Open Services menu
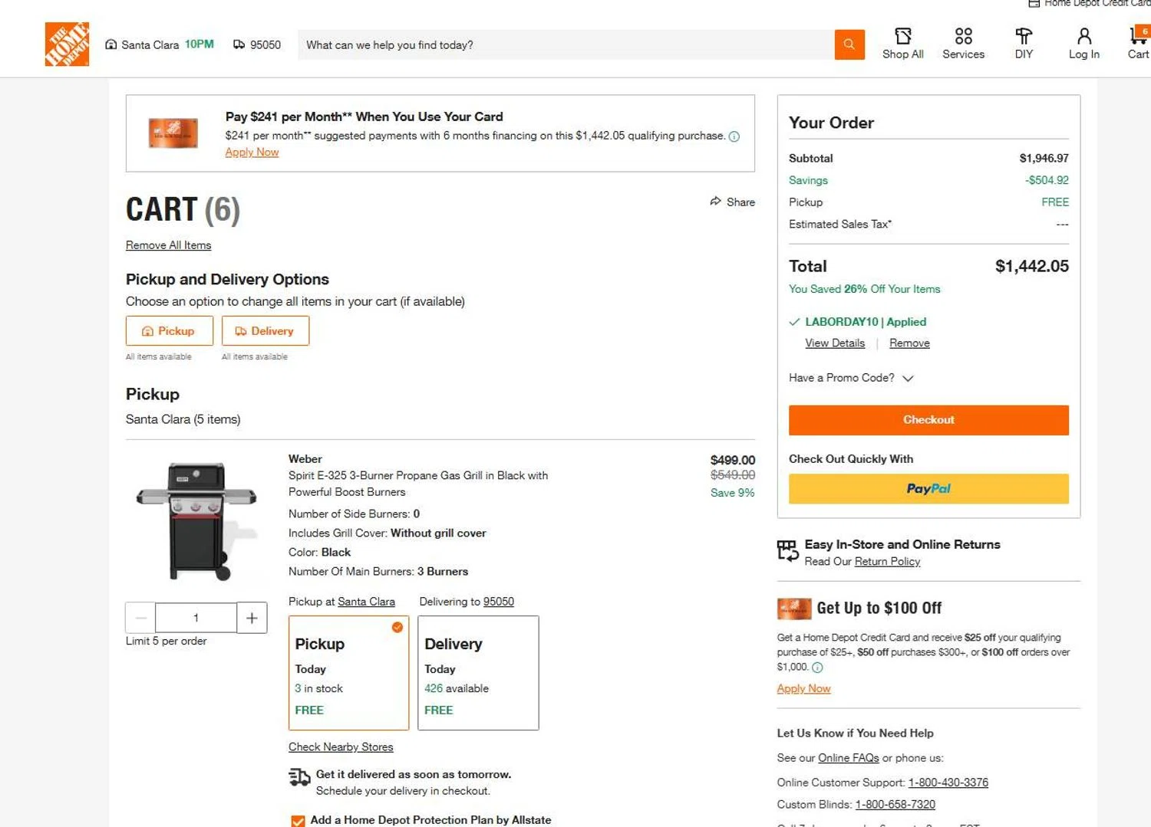Viewport: 1151px width, 827px height. pyautogui.click(x=963, y=44)
